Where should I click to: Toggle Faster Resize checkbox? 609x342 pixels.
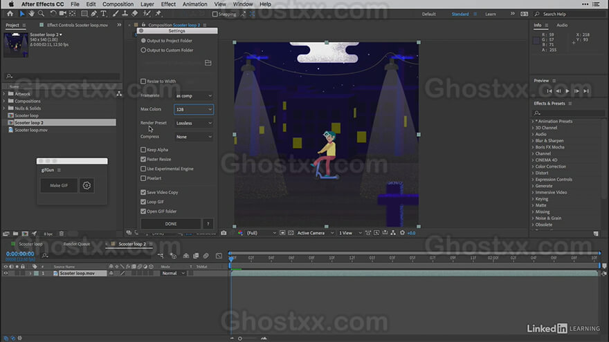pyautogui.click(x=143, y=160)
